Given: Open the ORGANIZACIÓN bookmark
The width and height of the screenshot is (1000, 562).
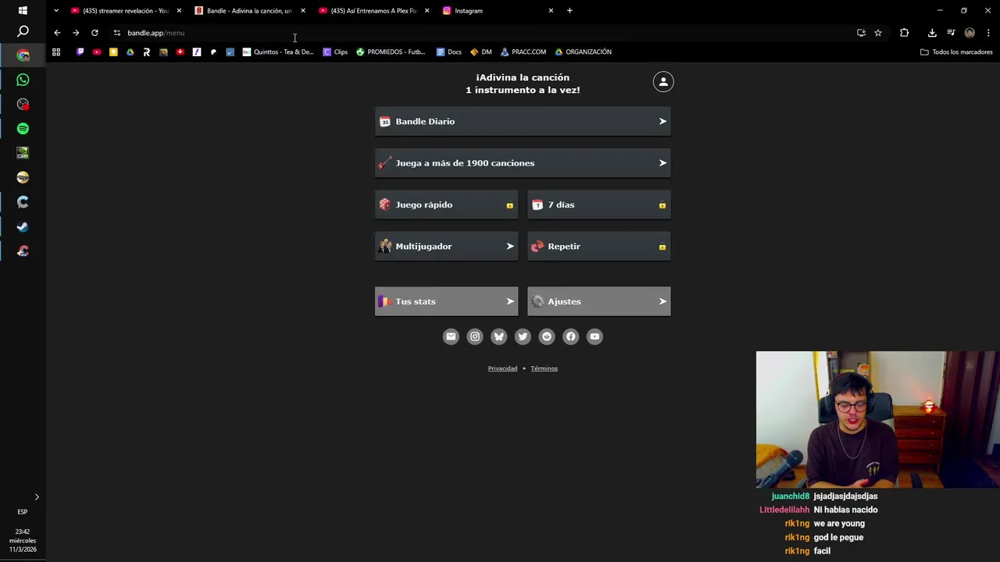Looking at the screenshot, I should point(583,52).
